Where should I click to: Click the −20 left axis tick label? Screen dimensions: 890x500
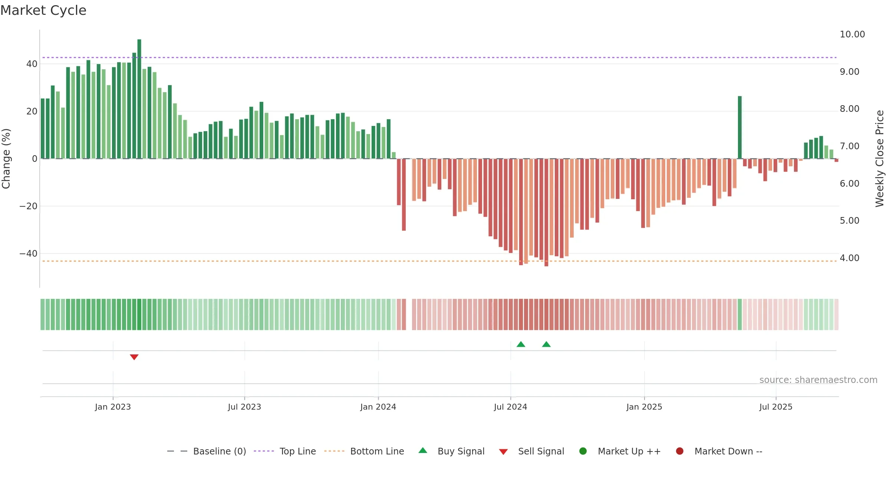tap(29, 206)
